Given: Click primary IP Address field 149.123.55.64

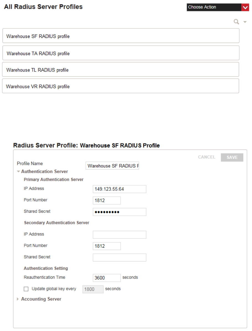Looking at the screenshot, I should click(x=119, y=189).
